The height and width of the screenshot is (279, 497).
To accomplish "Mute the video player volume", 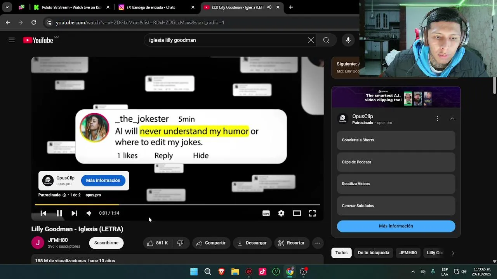I will coord(89,213).
